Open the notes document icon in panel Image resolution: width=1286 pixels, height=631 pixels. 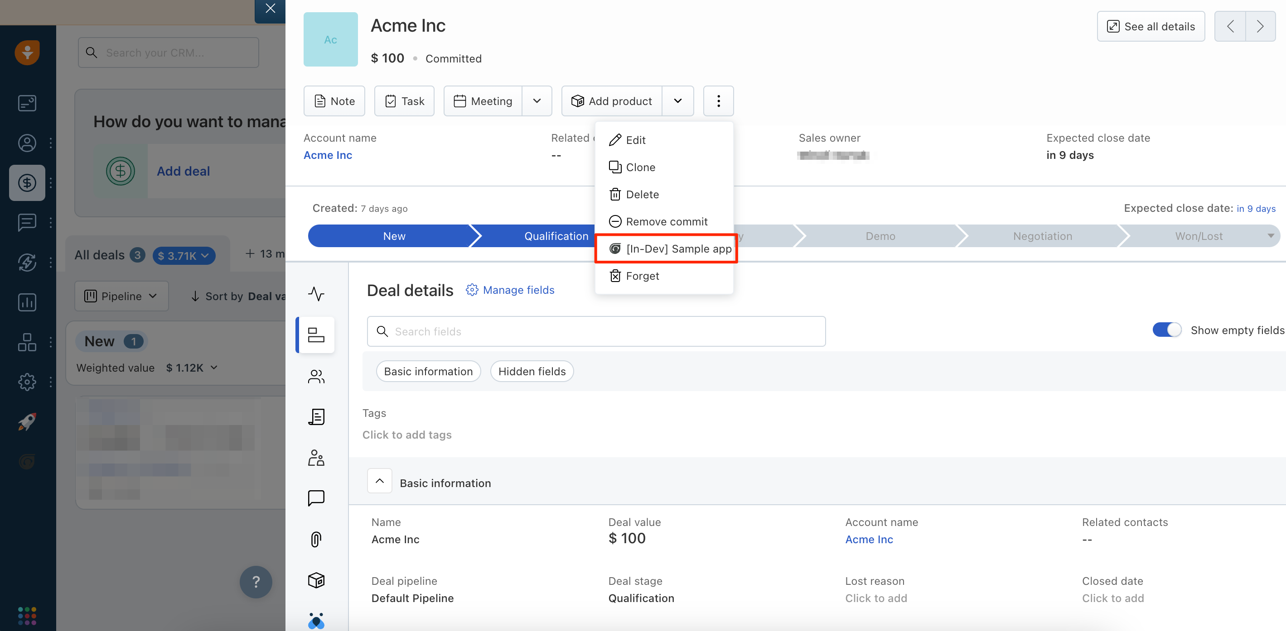[316, 416]
